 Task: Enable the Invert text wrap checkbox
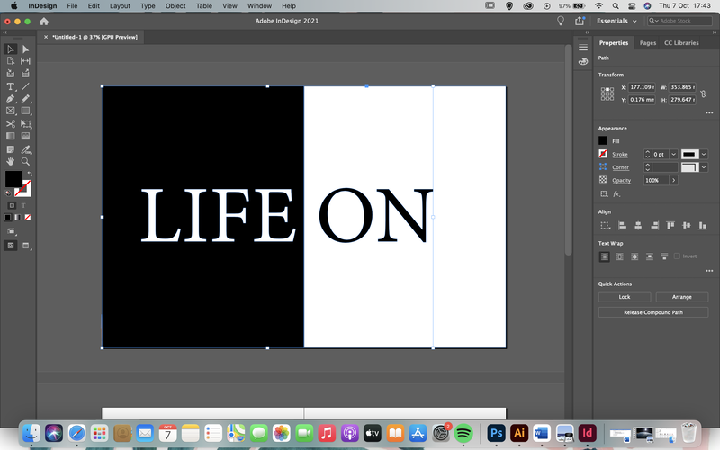point(677,256)
